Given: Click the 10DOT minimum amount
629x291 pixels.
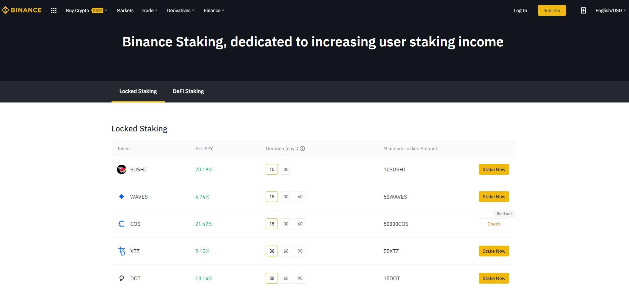Looking at the screenshot, I should coord(392,279).
